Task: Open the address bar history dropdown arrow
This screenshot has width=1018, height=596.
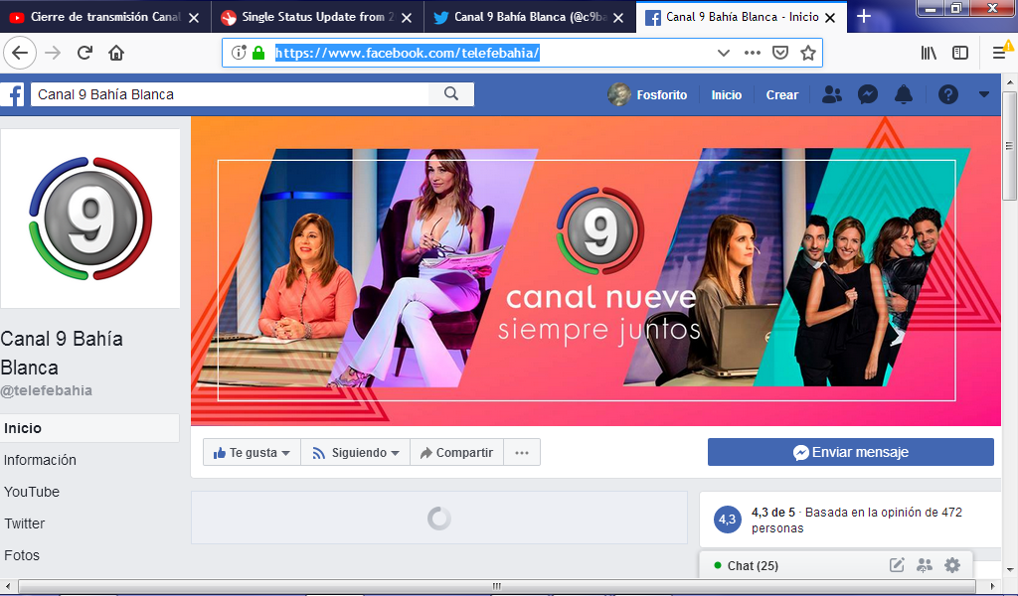Action: [724, 54]
